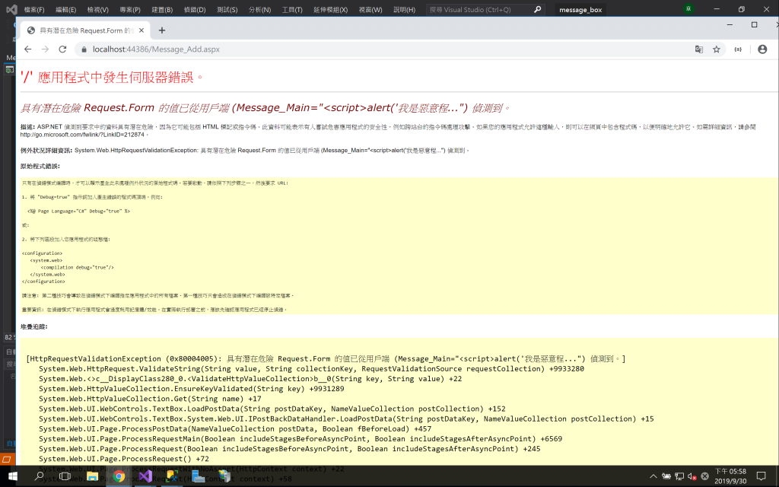Viewport: 779px width, 487px height.
Task: Click the ProcessRequestMain +6569 stack line
Action: [300, 439]
